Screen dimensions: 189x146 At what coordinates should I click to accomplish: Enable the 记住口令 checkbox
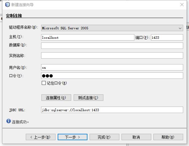point(44,83)
